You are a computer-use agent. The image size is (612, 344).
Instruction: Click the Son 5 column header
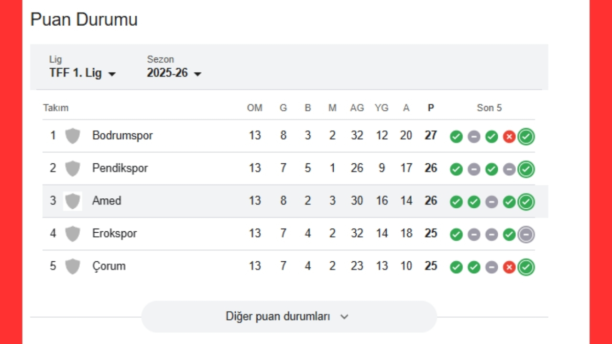click(489, 108)
